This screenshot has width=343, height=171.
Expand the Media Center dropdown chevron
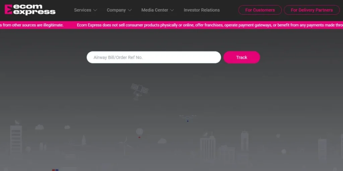coord(172,10)
